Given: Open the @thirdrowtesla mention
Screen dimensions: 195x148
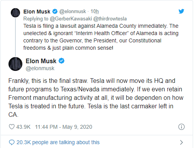Looking at the screenshot, I should click(x=110, y=19).
